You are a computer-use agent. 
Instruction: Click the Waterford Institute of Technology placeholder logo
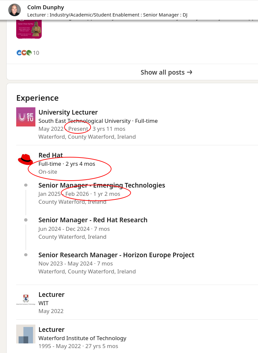(x=26, y=334)
